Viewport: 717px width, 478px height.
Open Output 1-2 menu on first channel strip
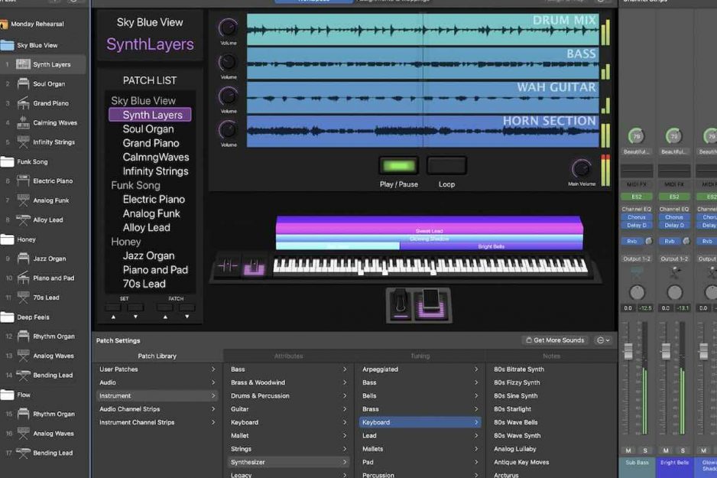(637, 259)
